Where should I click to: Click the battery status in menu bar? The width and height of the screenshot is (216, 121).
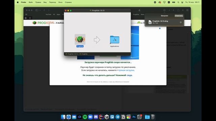173,2
